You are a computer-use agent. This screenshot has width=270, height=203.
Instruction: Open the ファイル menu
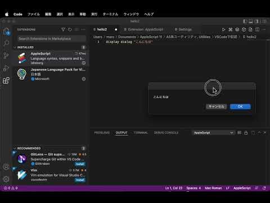34,14
